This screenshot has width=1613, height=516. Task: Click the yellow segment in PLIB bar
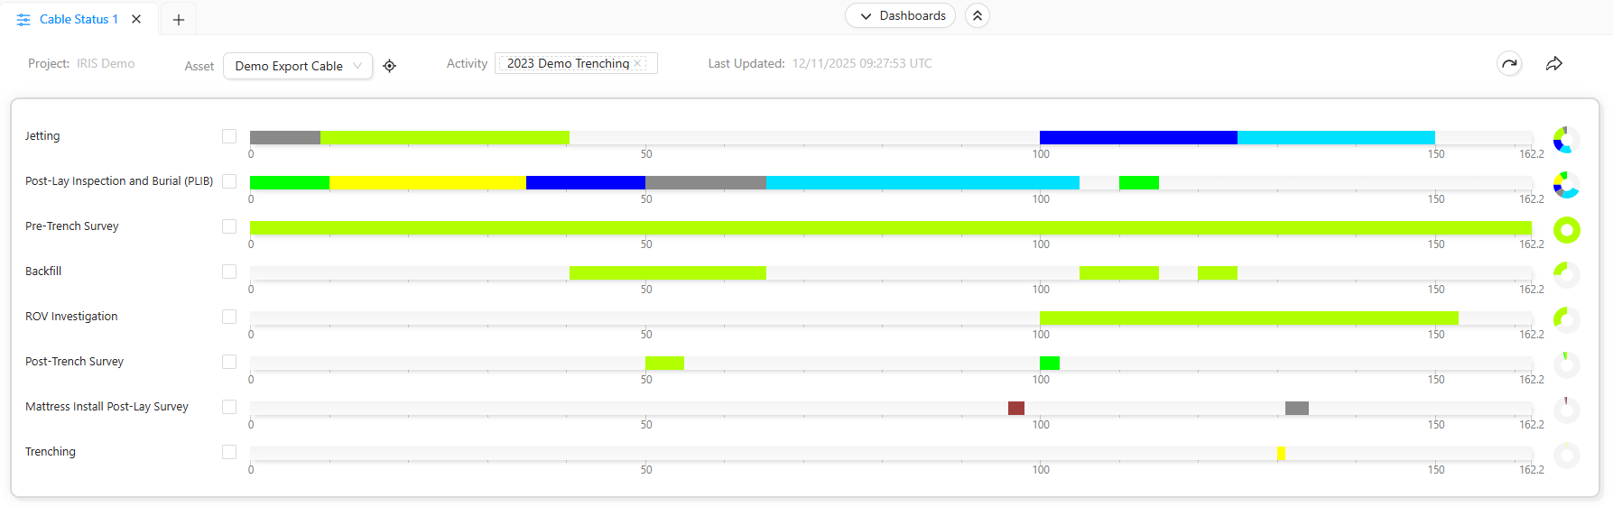[428, 182]
